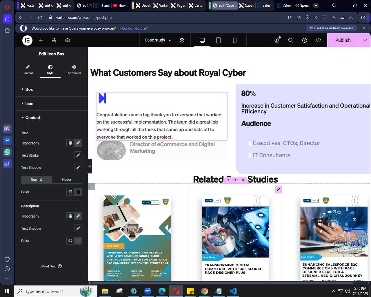Switch to tablet responsive view
This screenshot has width=371, height=297.
pyautogui.click(x=219, y=40)
